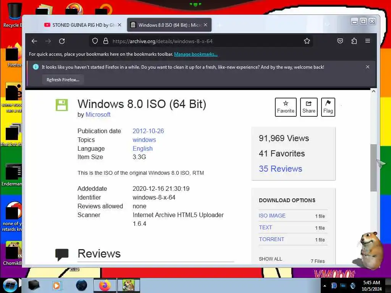Expand SHOW ALL download files
Screen dimensions: 391x293
(270, 259)
